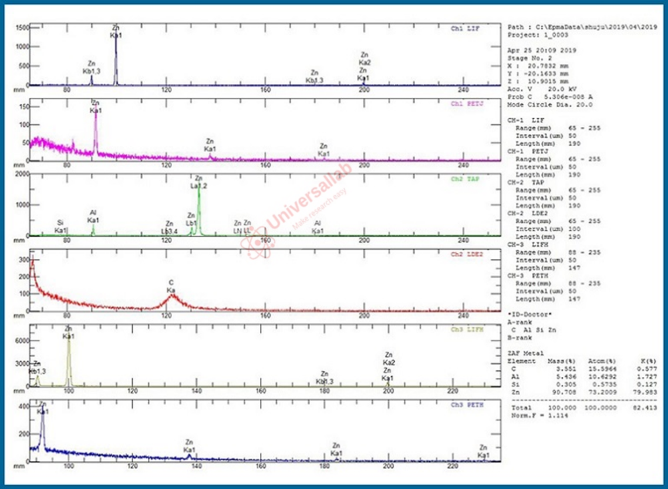Pick the Zn Ka1 peak in Ch3 LIFH
This screenshot has width=668, height=489.
[69, 363]
